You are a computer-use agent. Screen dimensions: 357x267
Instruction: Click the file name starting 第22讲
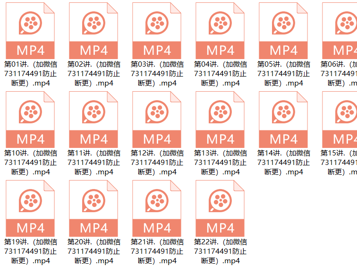(x=221, y=251)
